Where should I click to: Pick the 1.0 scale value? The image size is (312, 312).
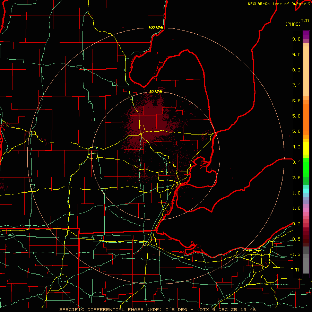[296, 208]
